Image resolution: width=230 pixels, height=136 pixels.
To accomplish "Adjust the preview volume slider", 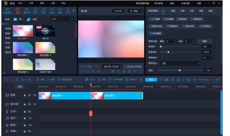I will point(90,67).
